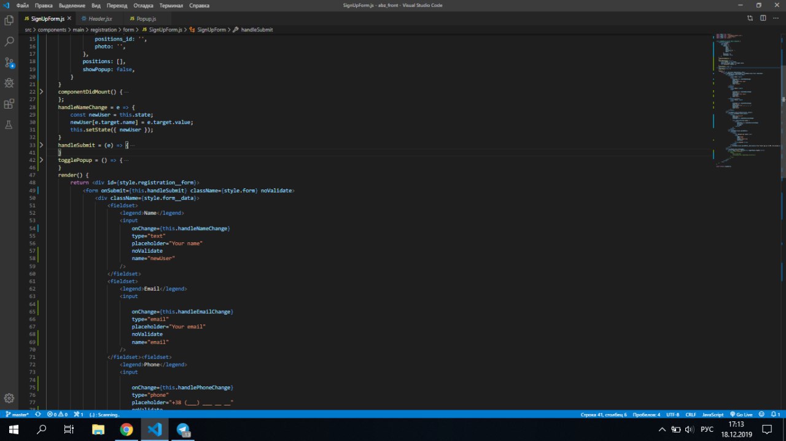
Task: Switch to the Header.jsx tab
Action: point(100,19)
